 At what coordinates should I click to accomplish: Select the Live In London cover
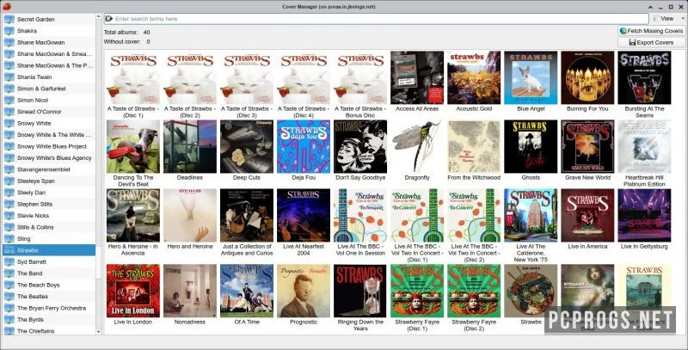[133, 291]
